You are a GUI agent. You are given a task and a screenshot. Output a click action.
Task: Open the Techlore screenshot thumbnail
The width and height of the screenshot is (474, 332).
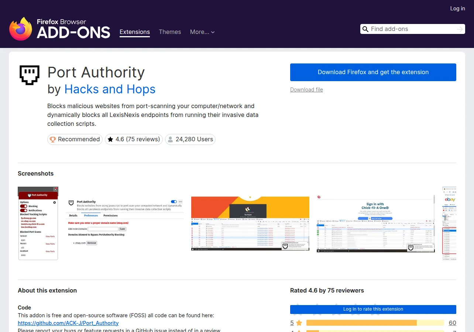pos(250,223)
